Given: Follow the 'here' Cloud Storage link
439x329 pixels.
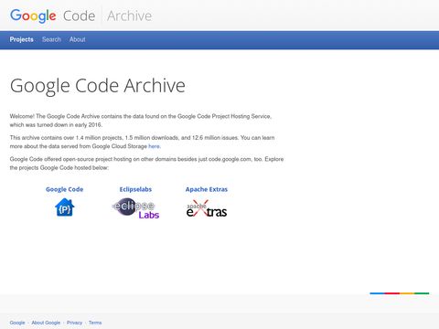Looking at the screenshot, I should (x=154, y=146).
